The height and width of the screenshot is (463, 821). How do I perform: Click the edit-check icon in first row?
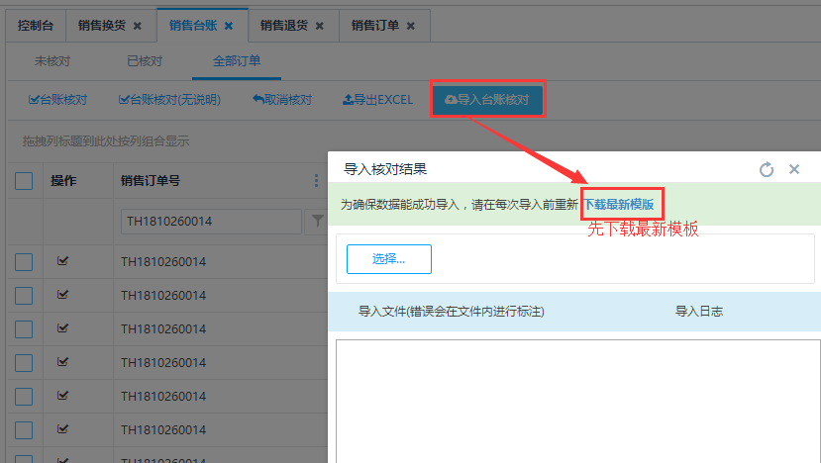(x=63, y=261)
